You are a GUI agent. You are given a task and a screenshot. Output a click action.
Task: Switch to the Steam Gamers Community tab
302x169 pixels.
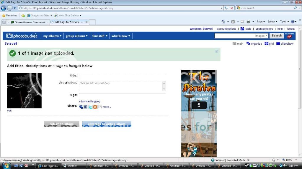pos(29,22)
